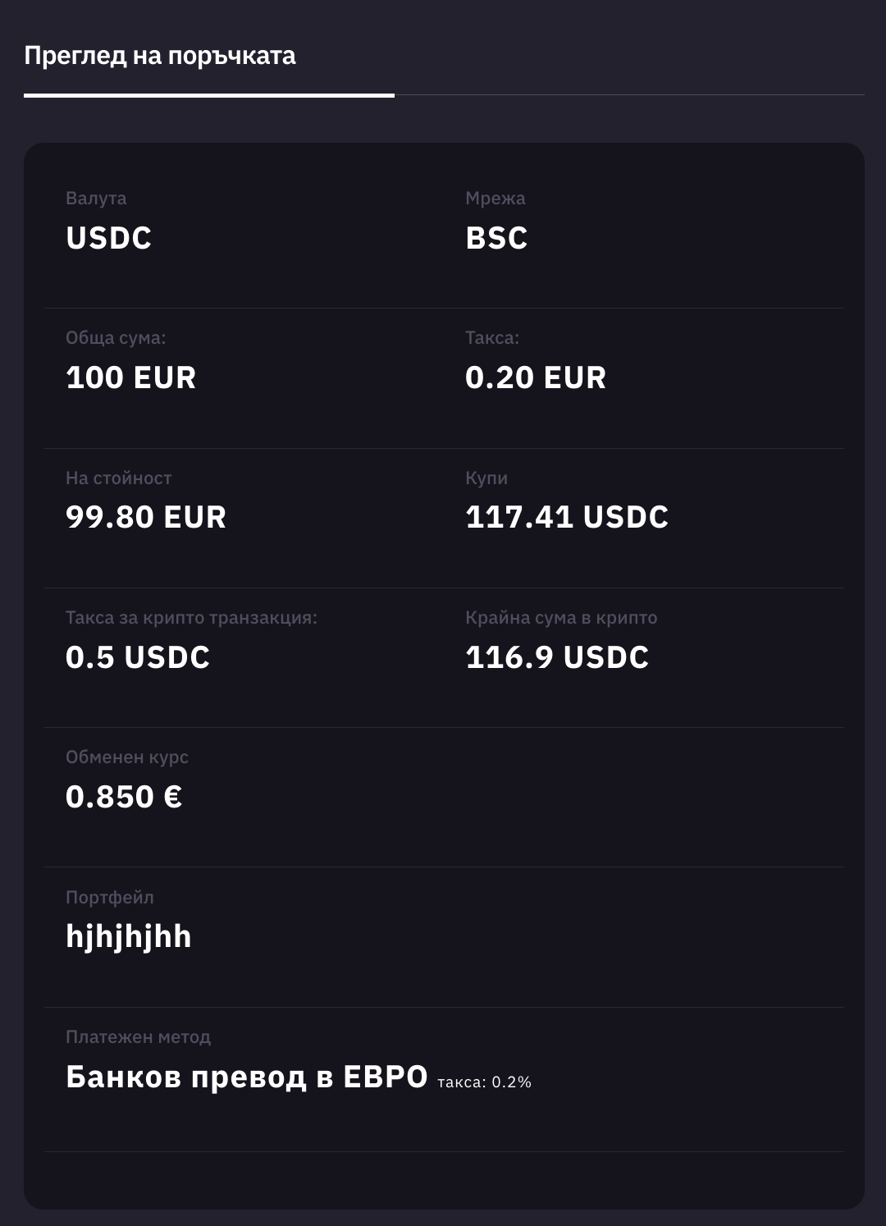Select the 99.80 EUR value amount
Viewport: 886px width, 1226px height.
146,517
